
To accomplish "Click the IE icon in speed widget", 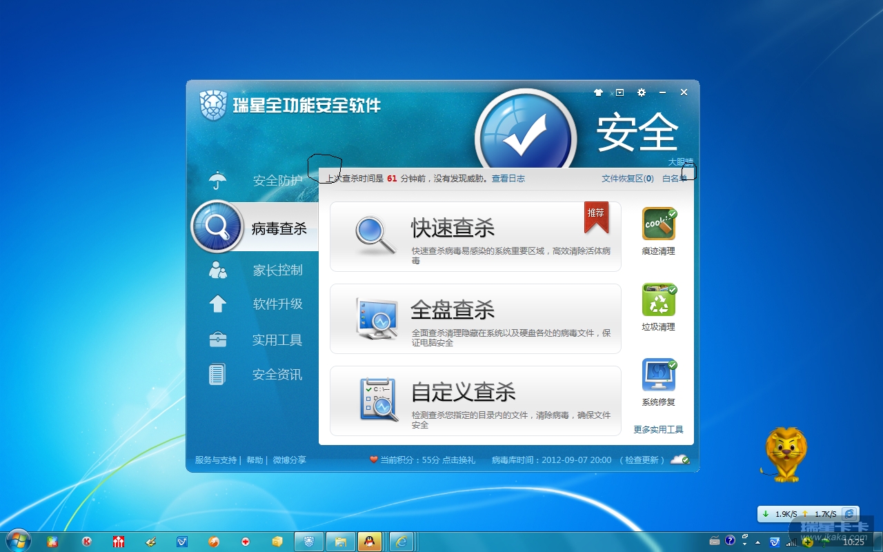I will click(849, 514).
